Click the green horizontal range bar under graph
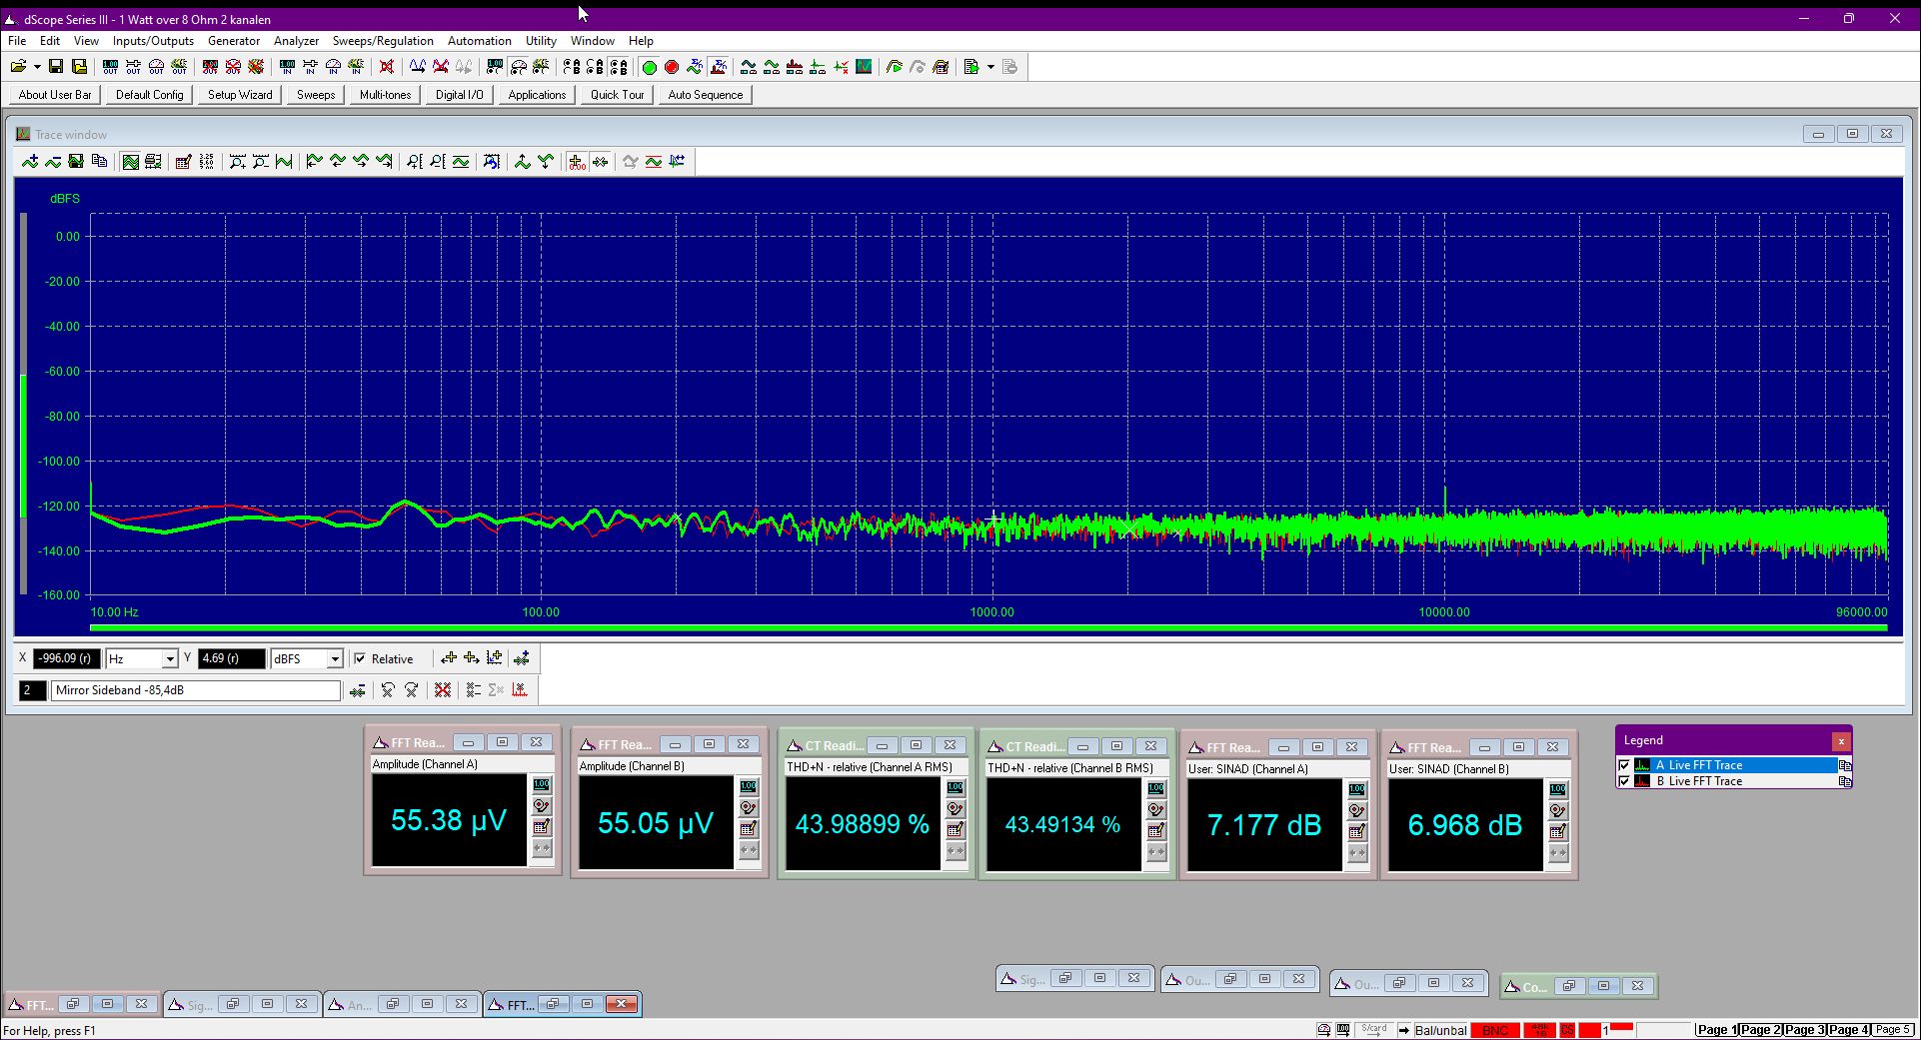The height and width of the screenshot is (1040, 1921). [x=988, y=628]
